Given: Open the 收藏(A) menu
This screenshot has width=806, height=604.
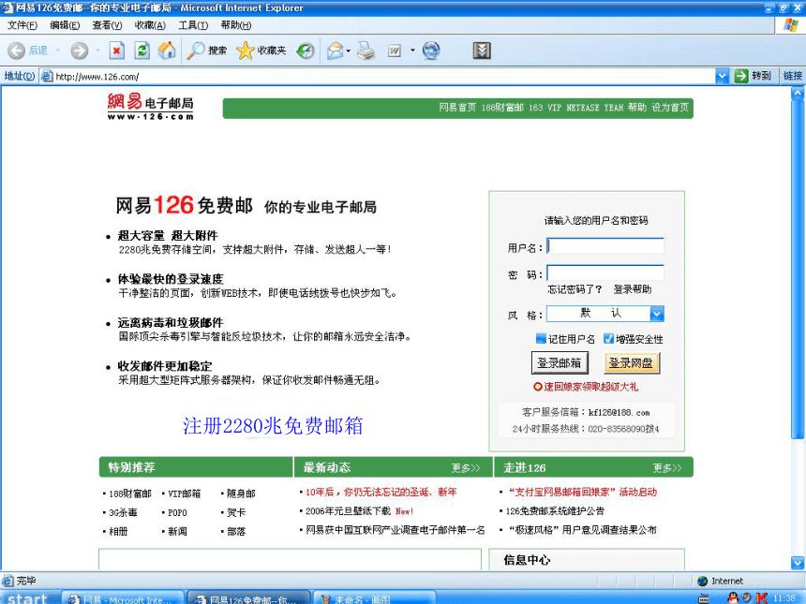Looking at the screenshot, I should point(150,25).
